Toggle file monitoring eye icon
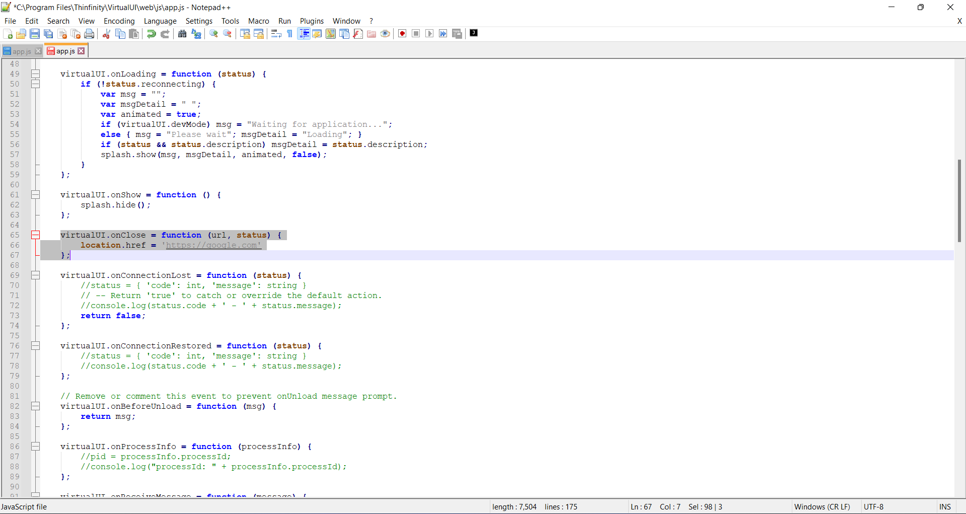Screen dimensions: 966x514 pyautogui.click(x=385, y=34)
